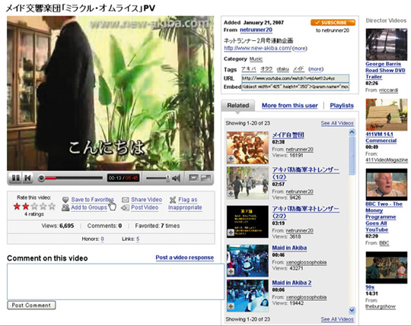Click the rewind-to-start player button
The height and width of the screenshot is (326, 411).
pyautogui.click(x=27, y=178)
